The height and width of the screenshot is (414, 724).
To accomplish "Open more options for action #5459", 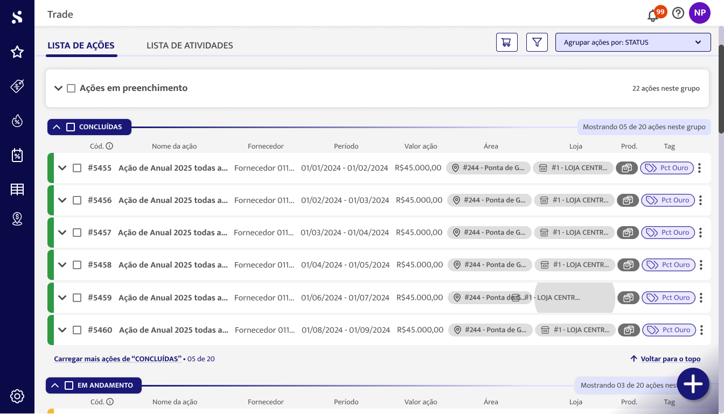I will coord(701,298).
